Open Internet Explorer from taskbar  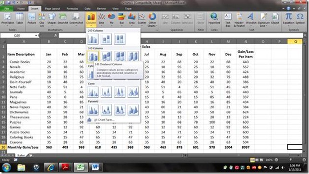click(51, 167)
